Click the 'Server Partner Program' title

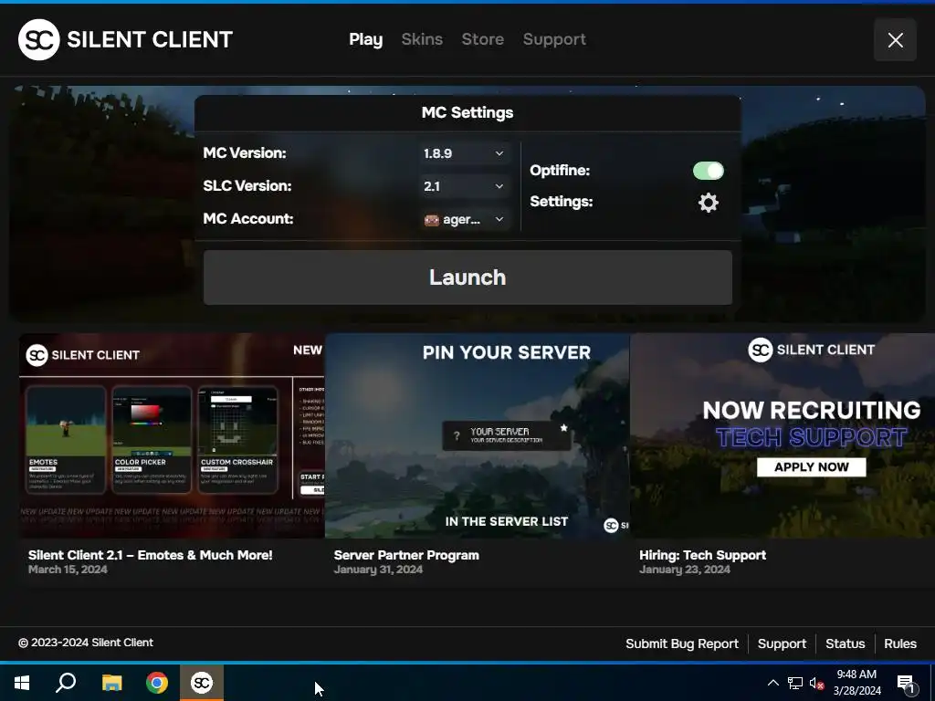(406, 555)
